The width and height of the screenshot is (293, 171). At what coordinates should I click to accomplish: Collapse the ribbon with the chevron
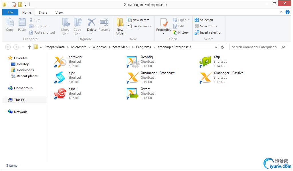click(281, 12)
